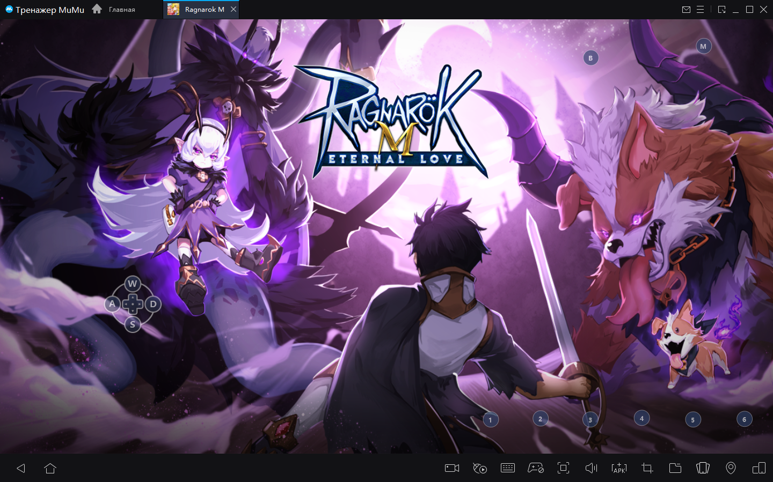Open the multi-instance manager icon

[x=759, y=468]
